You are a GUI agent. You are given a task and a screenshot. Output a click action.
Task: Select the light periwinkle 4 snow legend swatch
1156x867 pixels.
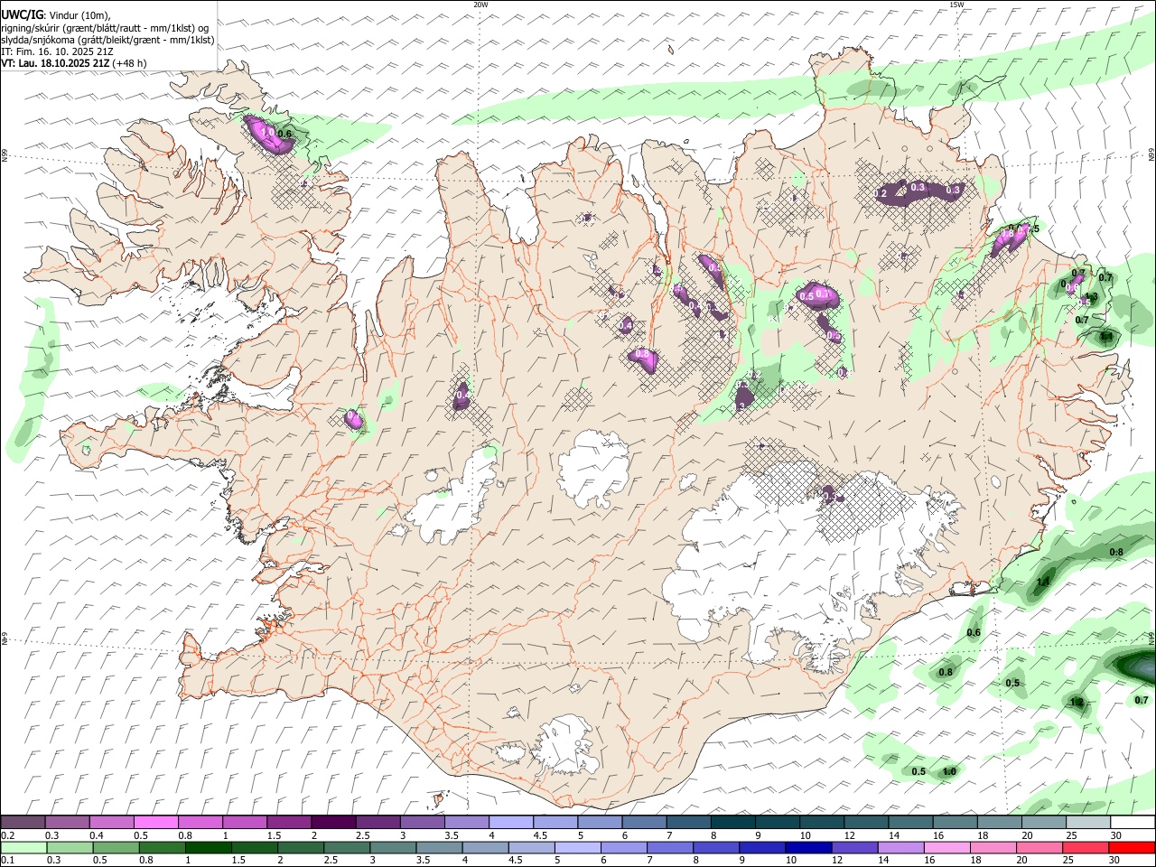510,822
